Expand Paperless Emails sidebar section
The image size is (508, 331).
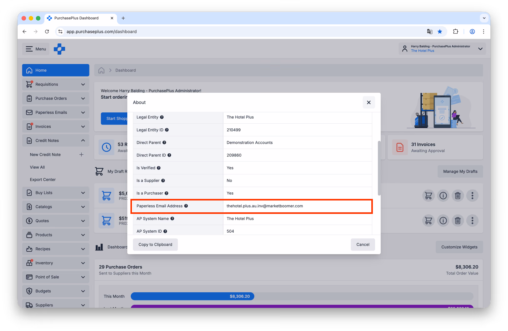[56, 112]
